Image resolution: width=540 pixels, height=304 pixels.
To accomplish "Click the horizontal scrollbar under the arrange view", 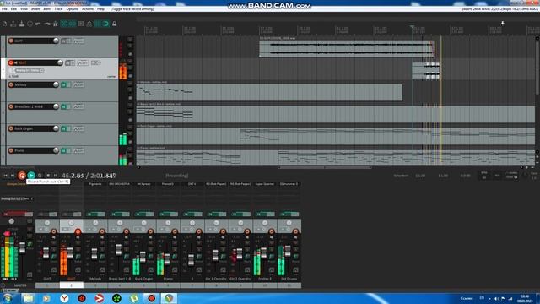I will pos(325,167).
